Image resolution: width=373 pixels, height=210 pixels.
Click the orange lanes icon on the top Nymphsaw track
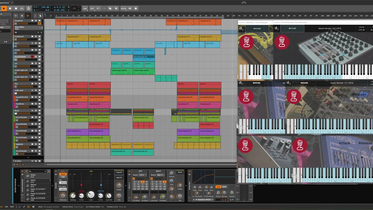coord(39,23)
